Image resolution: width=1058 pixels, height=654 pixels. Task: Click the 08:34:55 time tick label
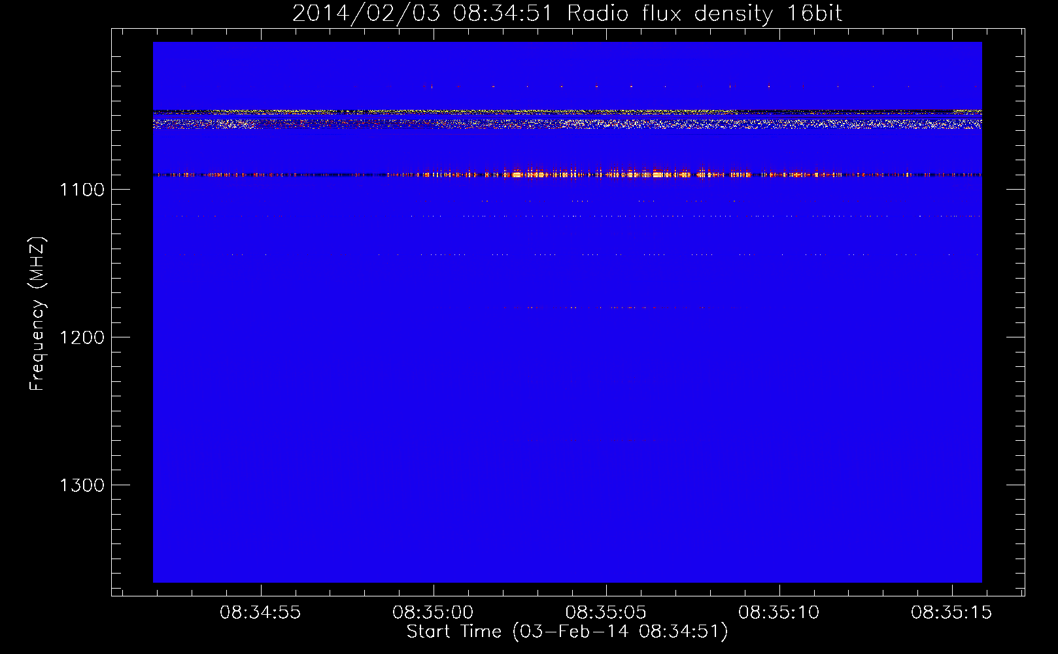[x=260, y=613]
